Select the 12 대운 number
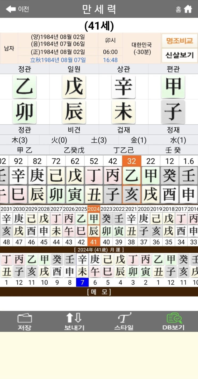This screenshot has width=198, height=379. click(169, 161)
